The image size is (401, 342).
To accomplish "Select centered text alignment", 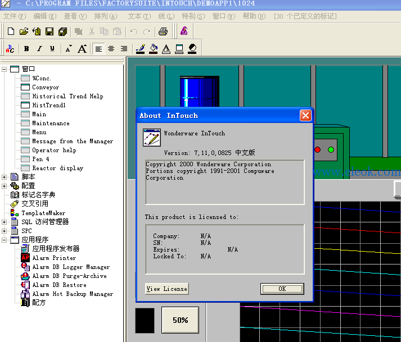I will [111, 48].
